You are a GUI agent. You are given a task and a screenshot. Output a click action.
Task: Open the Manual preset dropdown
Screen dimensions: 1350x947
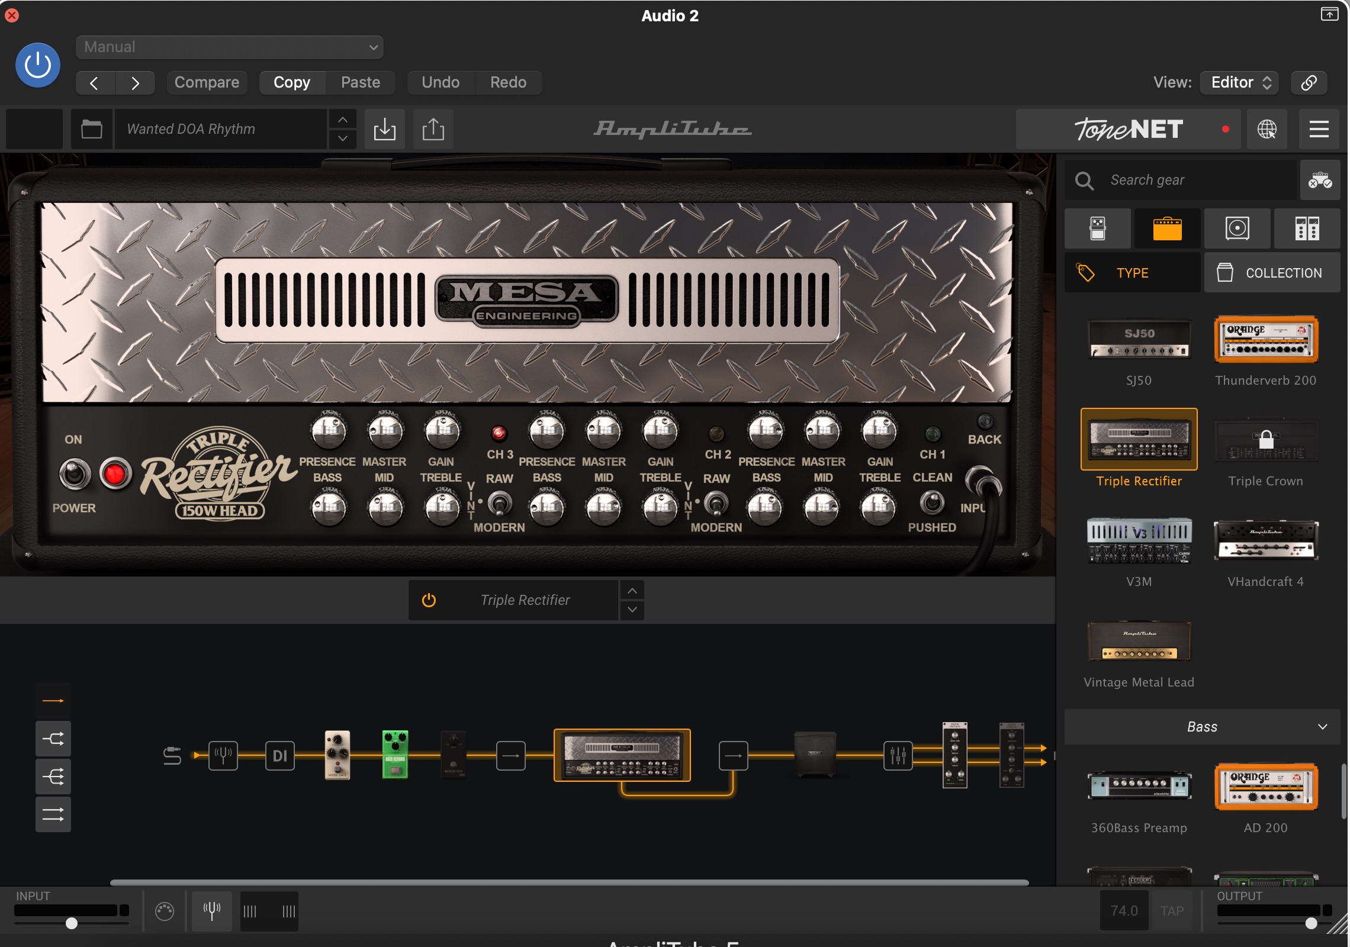(229, 47)
